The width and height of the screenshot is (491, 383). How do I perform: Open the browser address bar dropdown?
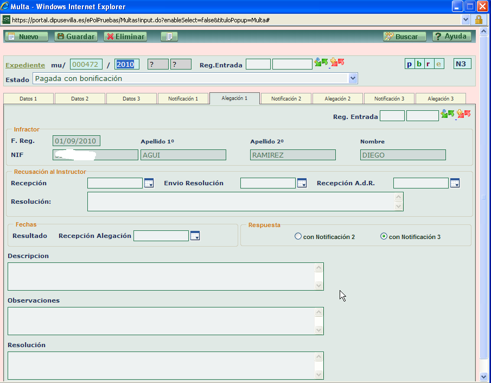click(466, 20)
